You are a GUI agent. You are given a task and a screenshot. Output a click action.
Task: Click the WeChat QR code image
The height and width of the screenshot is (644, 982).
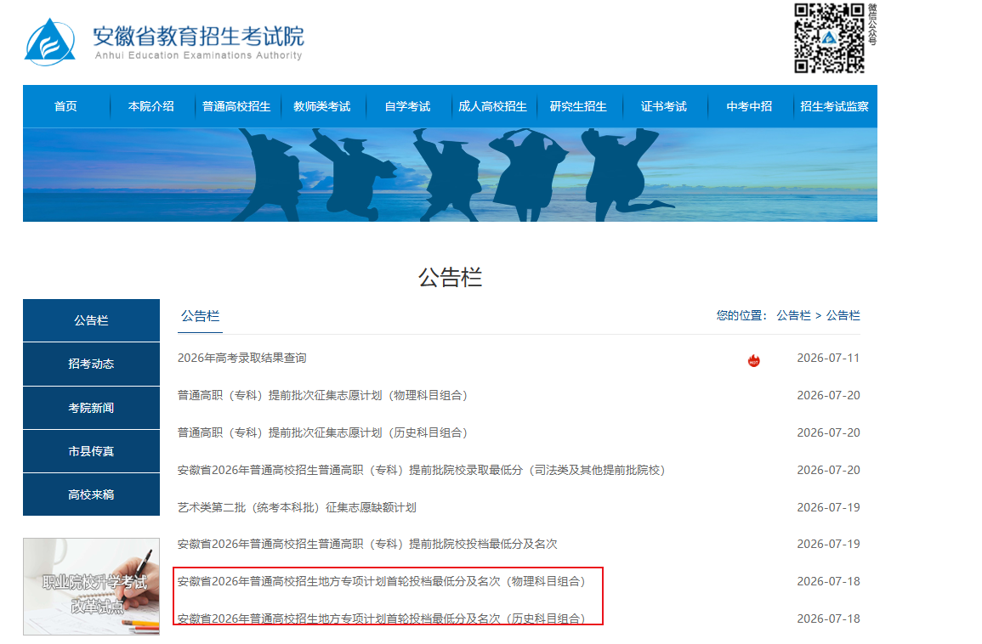829,38
